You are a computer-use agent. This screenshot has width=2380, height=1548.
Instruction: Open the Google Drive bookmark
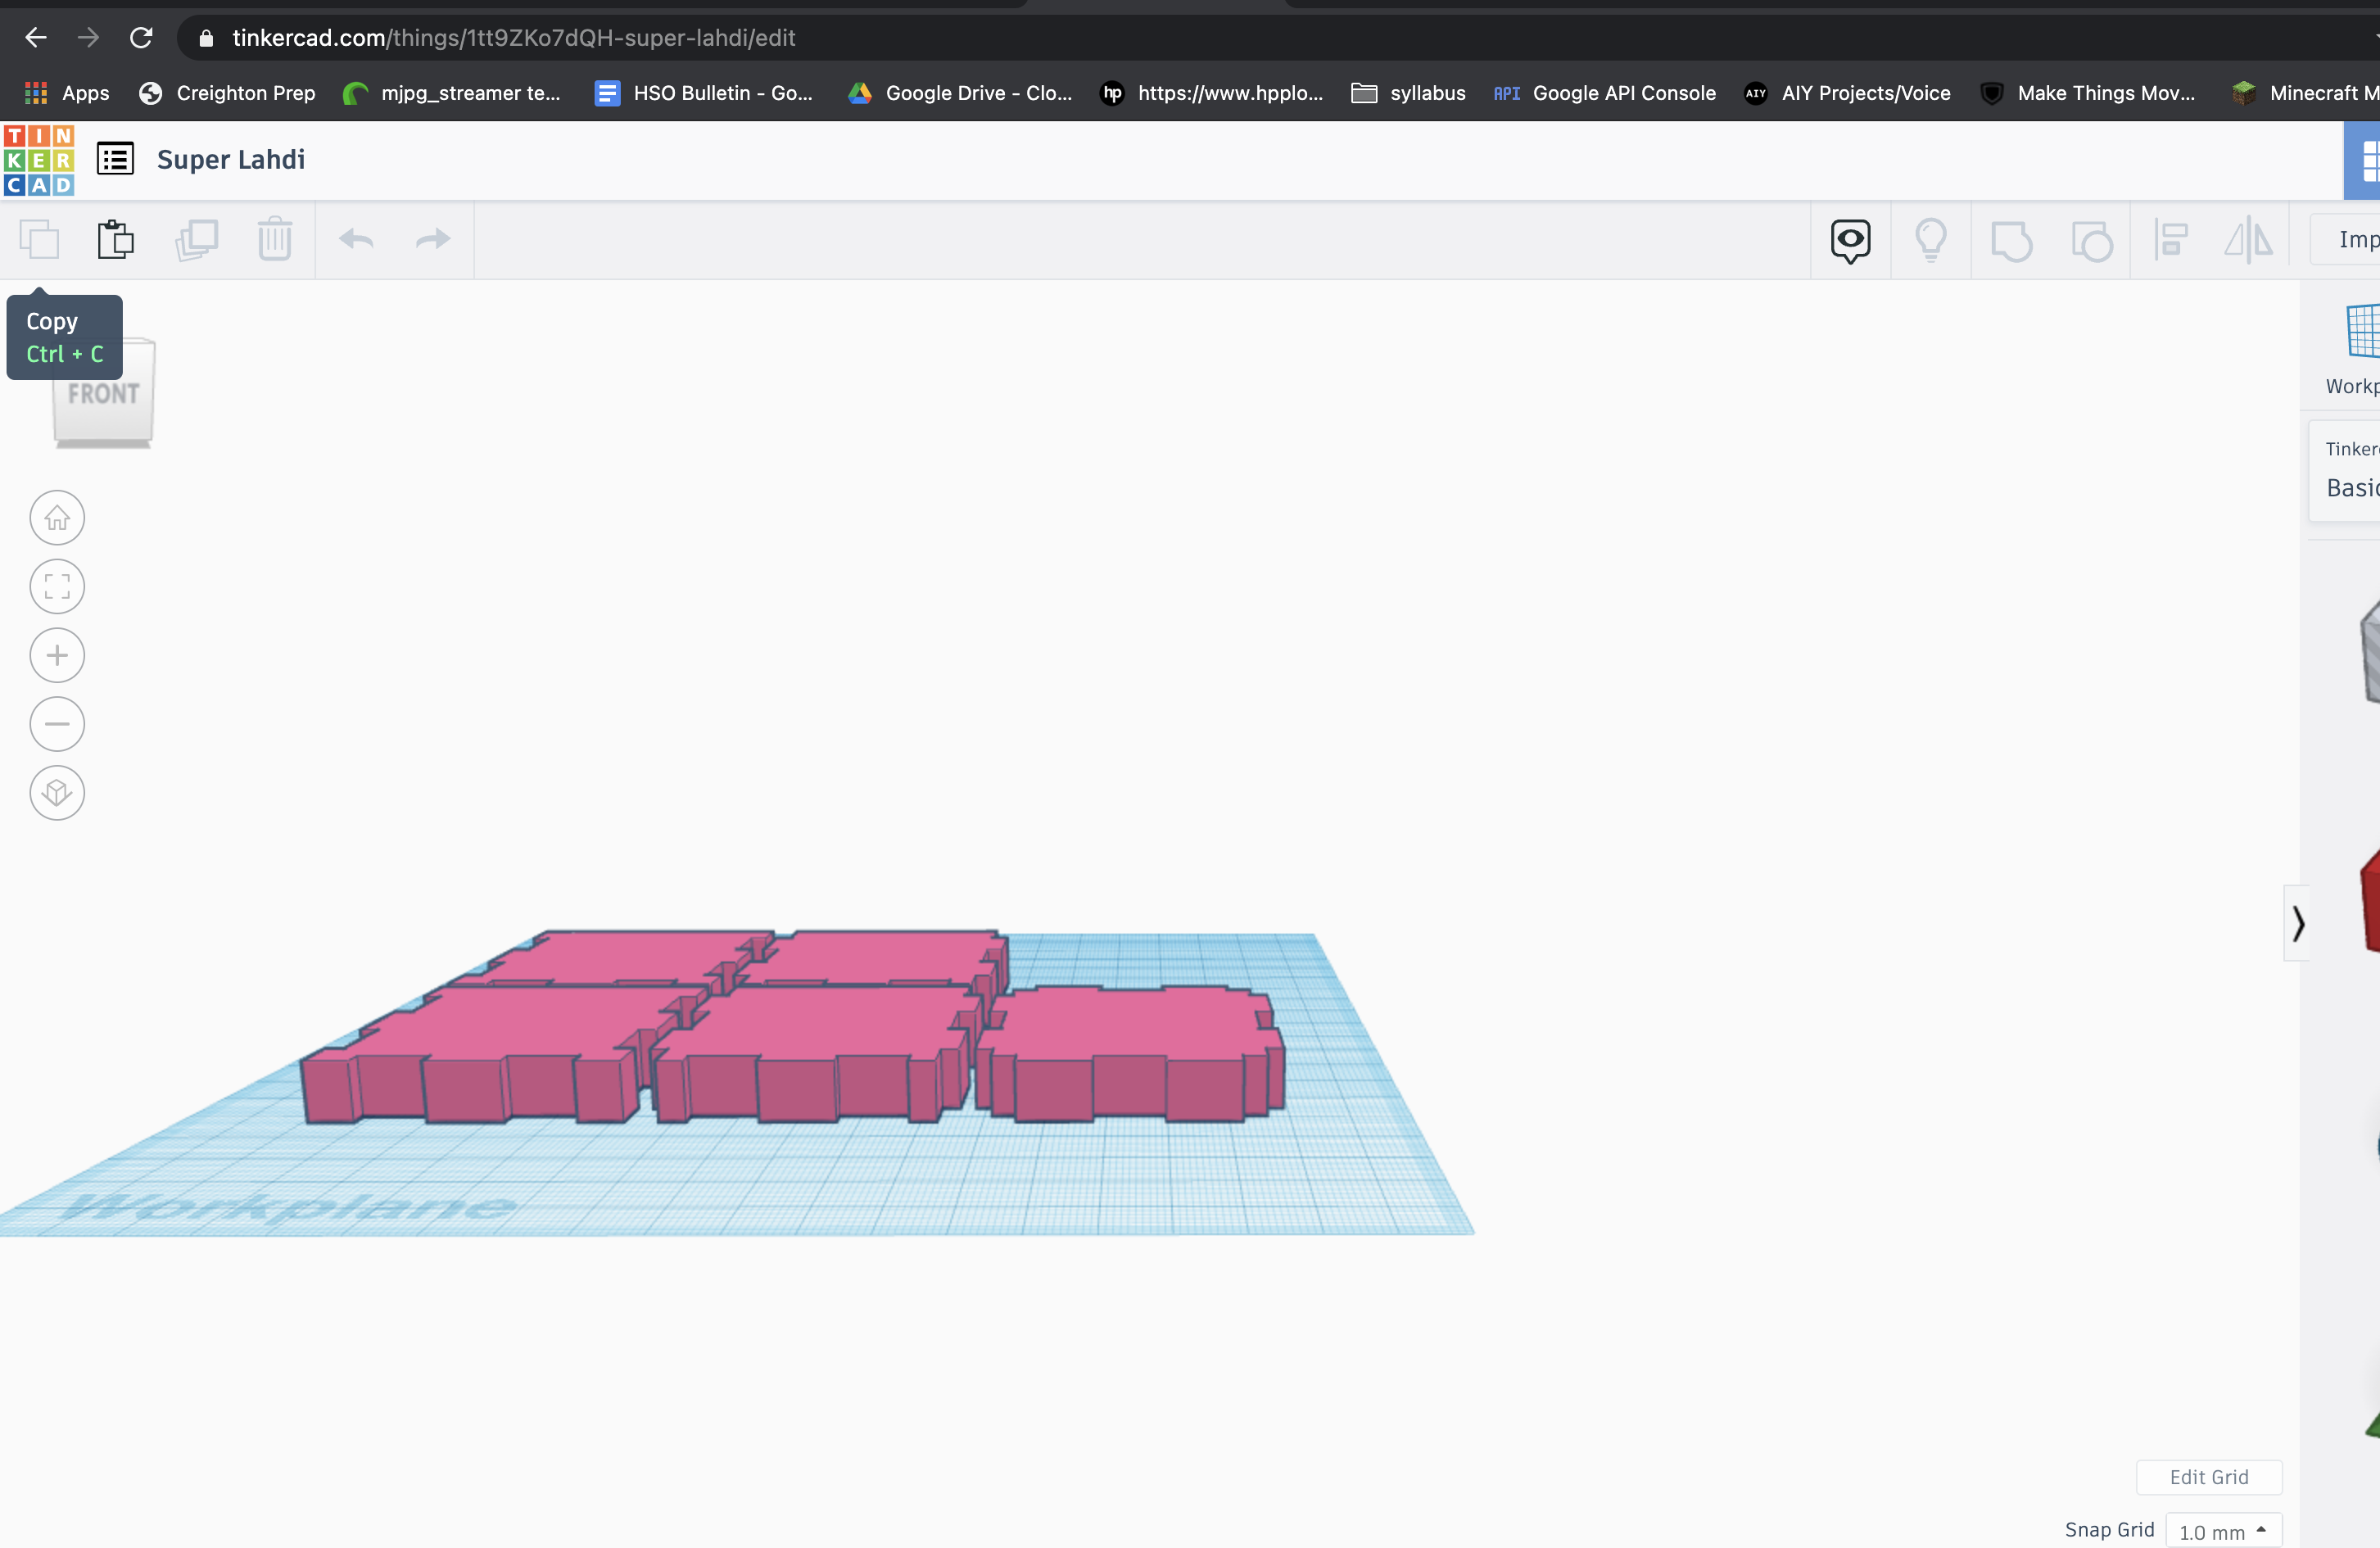[960, 93]
